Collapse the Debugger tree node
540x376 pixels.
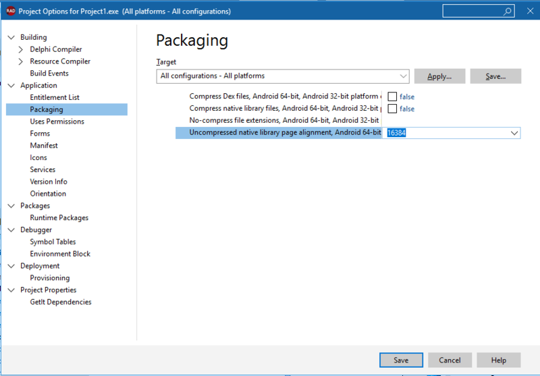click(11, 230)
